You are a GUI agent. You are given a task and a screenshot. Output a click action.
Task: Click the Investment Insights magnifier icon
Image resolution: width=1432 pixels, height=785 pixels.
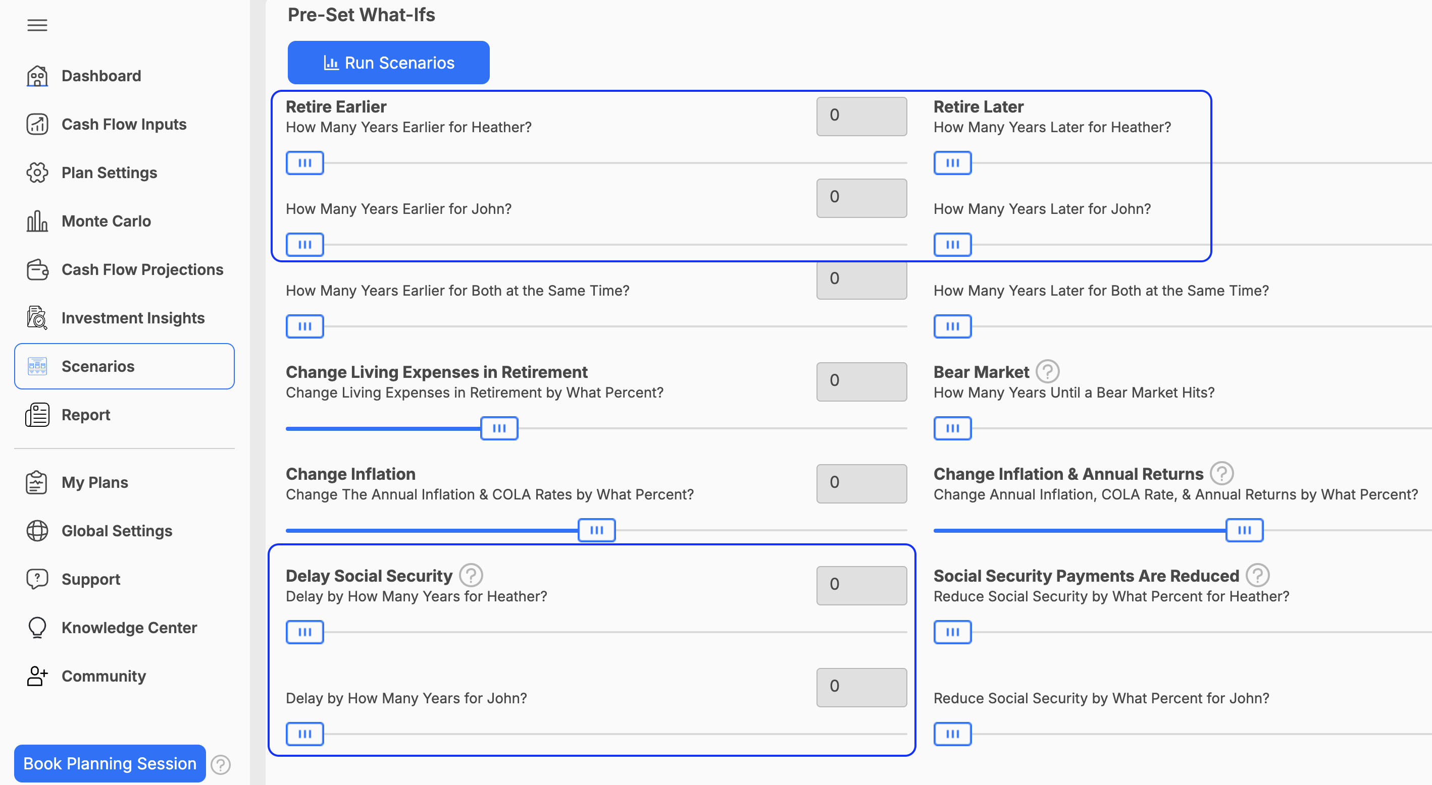pos(37,318)
